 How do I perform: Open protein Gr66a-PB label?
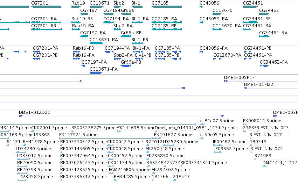point(131,62)
